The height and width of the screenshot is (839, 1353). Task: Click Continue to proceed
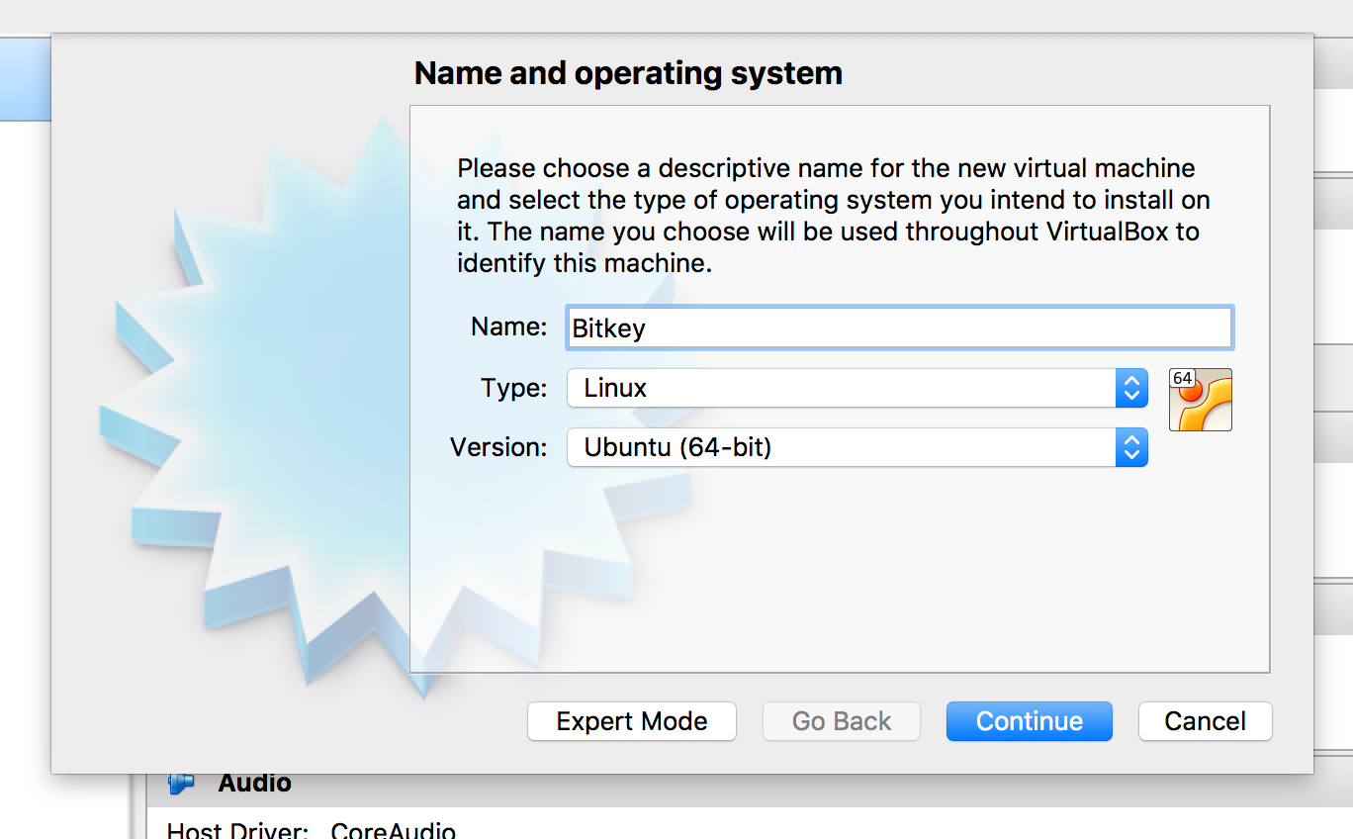click(1030, 721)
